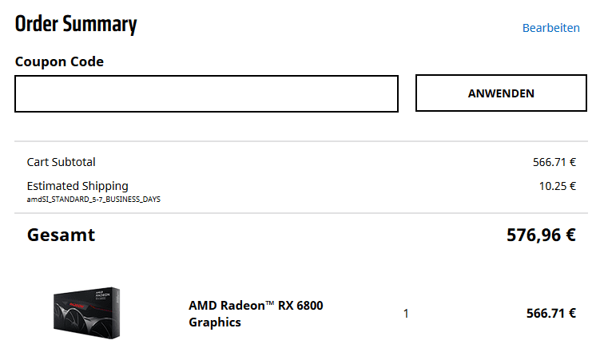600x356 pixels.
Task: Click the word Graphics in product name
Action: (215, 322)
